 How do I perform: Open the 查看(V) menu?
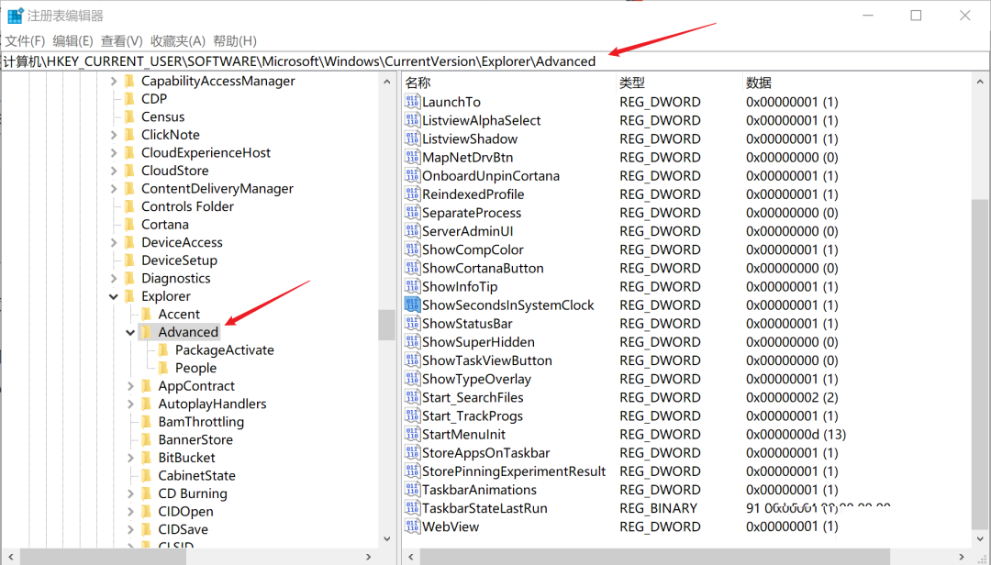pyautogui.click(x=122, y=40)
